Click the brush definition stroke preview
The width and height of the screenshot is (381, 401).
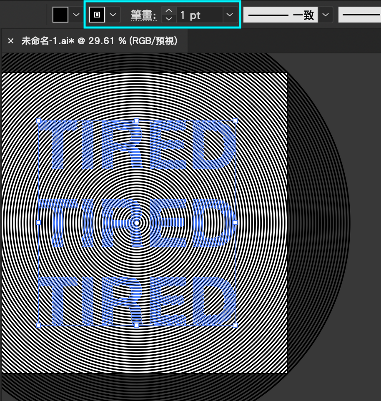coord(360,15)
